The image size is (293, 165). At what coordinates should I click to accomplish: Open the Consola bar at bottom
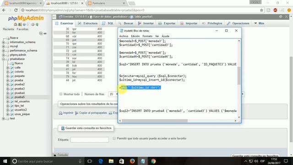click(61, 155)
